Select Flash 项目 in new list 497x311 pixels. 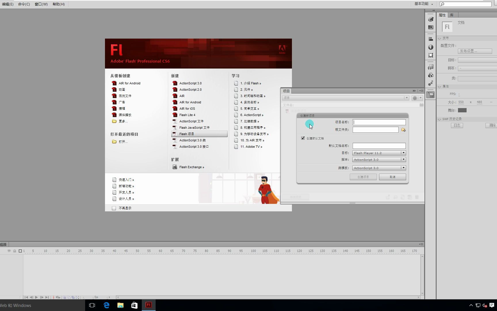tap(199, 134)
